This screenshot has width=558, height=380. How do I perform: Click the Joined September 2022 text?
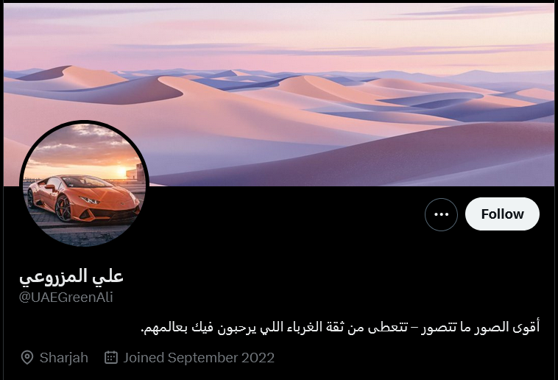click(x=199, y=358)
